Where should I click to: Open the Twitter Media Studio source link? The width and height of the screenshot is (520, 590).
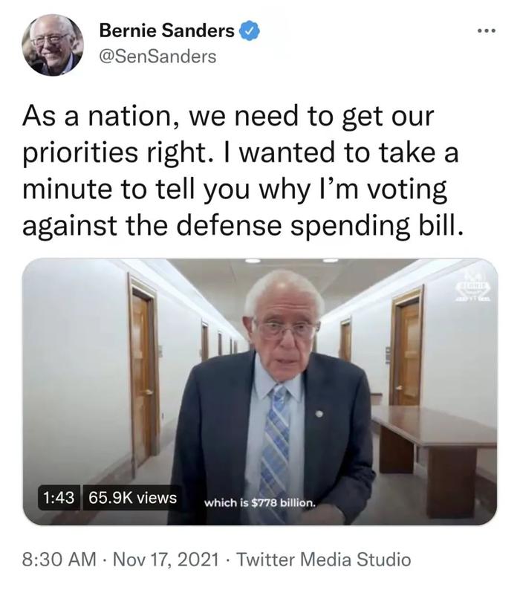pyautogui.click(x=324, y=559)
